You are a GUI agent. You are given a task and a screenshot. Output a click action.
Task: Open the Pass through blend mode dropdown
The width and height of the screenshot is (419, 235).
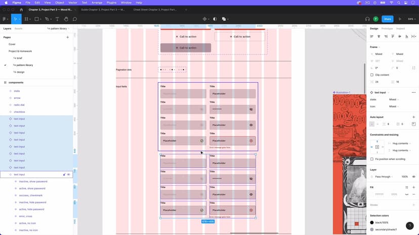click(x=384, y=177)
